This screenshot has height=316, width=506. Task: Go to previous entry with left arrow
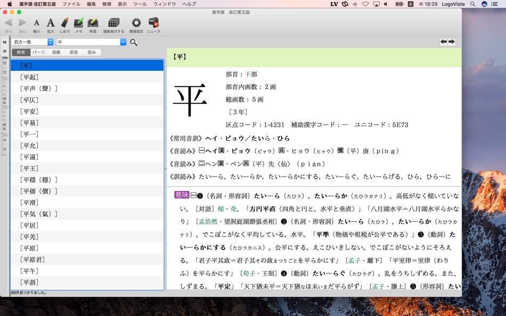(x=444, y=41)
